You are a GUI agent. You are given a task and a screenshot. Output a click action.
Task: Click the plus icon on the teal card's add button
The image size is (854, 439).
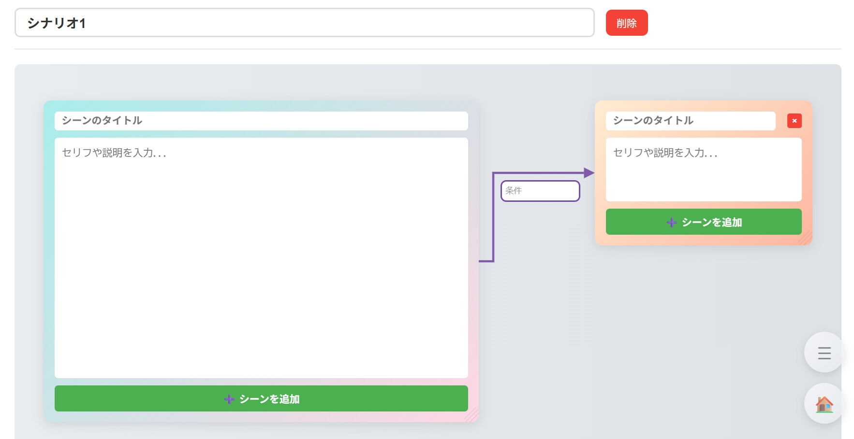[229, 399]
